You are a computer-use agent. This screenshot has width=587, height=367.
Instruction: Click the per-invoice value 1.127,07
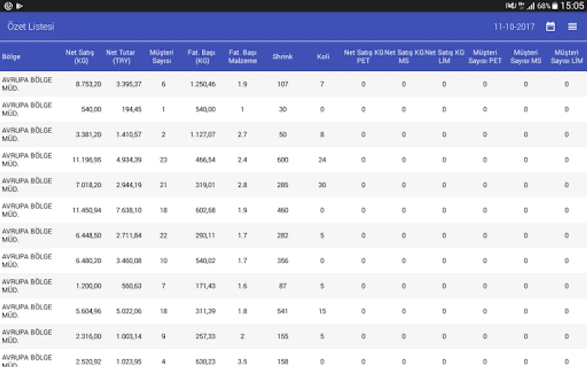pyautogui.click(x=203, y=135)
